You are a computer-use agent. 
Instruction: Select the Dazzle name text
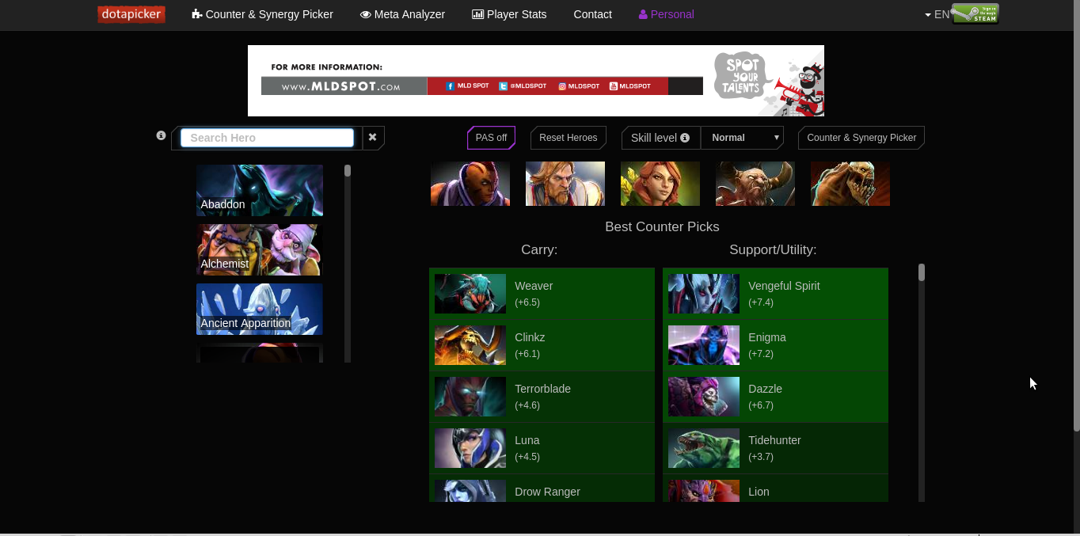765,389
